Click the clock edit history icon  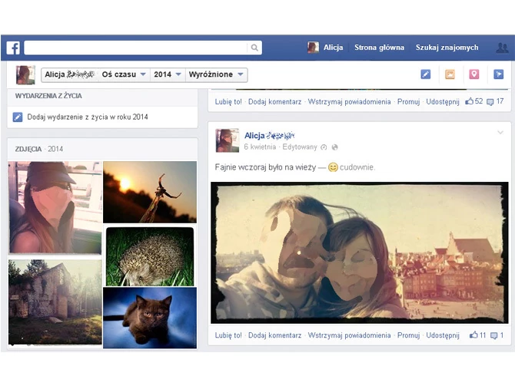click(x=324, y=147)
